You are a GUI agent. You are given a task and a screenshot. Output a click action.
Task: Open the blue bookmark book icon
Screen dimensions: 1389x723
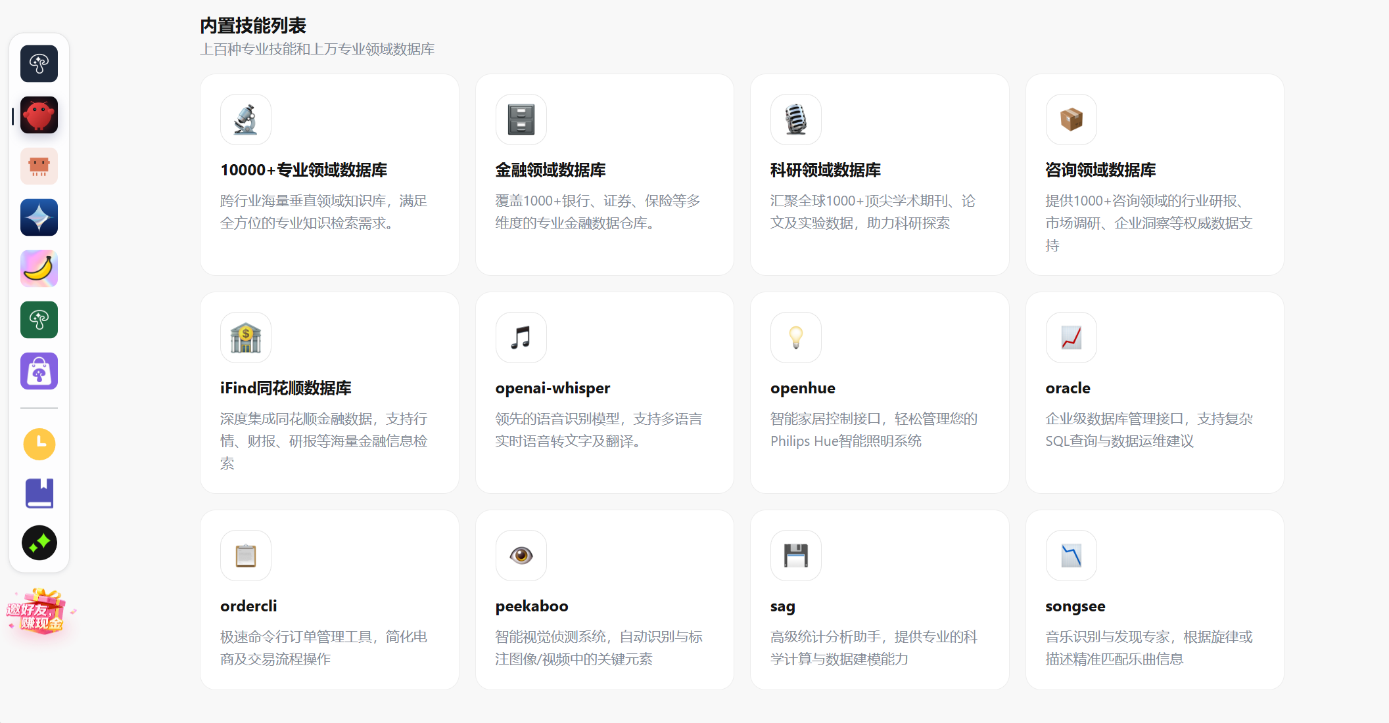pyautogui.click(x=39, y=493)
